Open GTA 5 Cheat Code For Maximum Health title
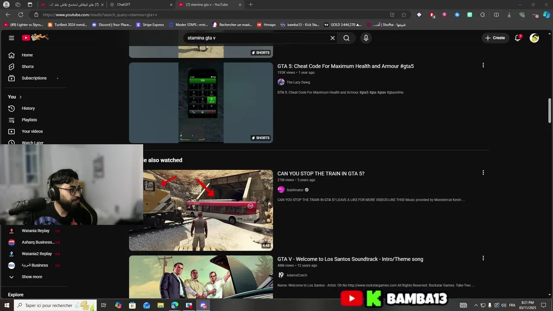553x311 pixels. pos(346,66)
